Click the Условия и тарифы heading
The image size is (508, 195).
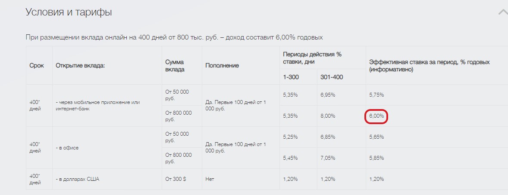point(69,12)
